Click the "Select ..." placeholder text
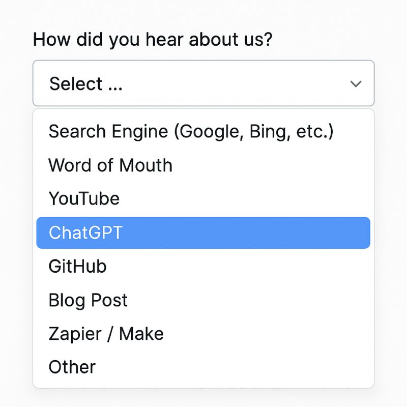The image size is (407, 407). point(86,83)
